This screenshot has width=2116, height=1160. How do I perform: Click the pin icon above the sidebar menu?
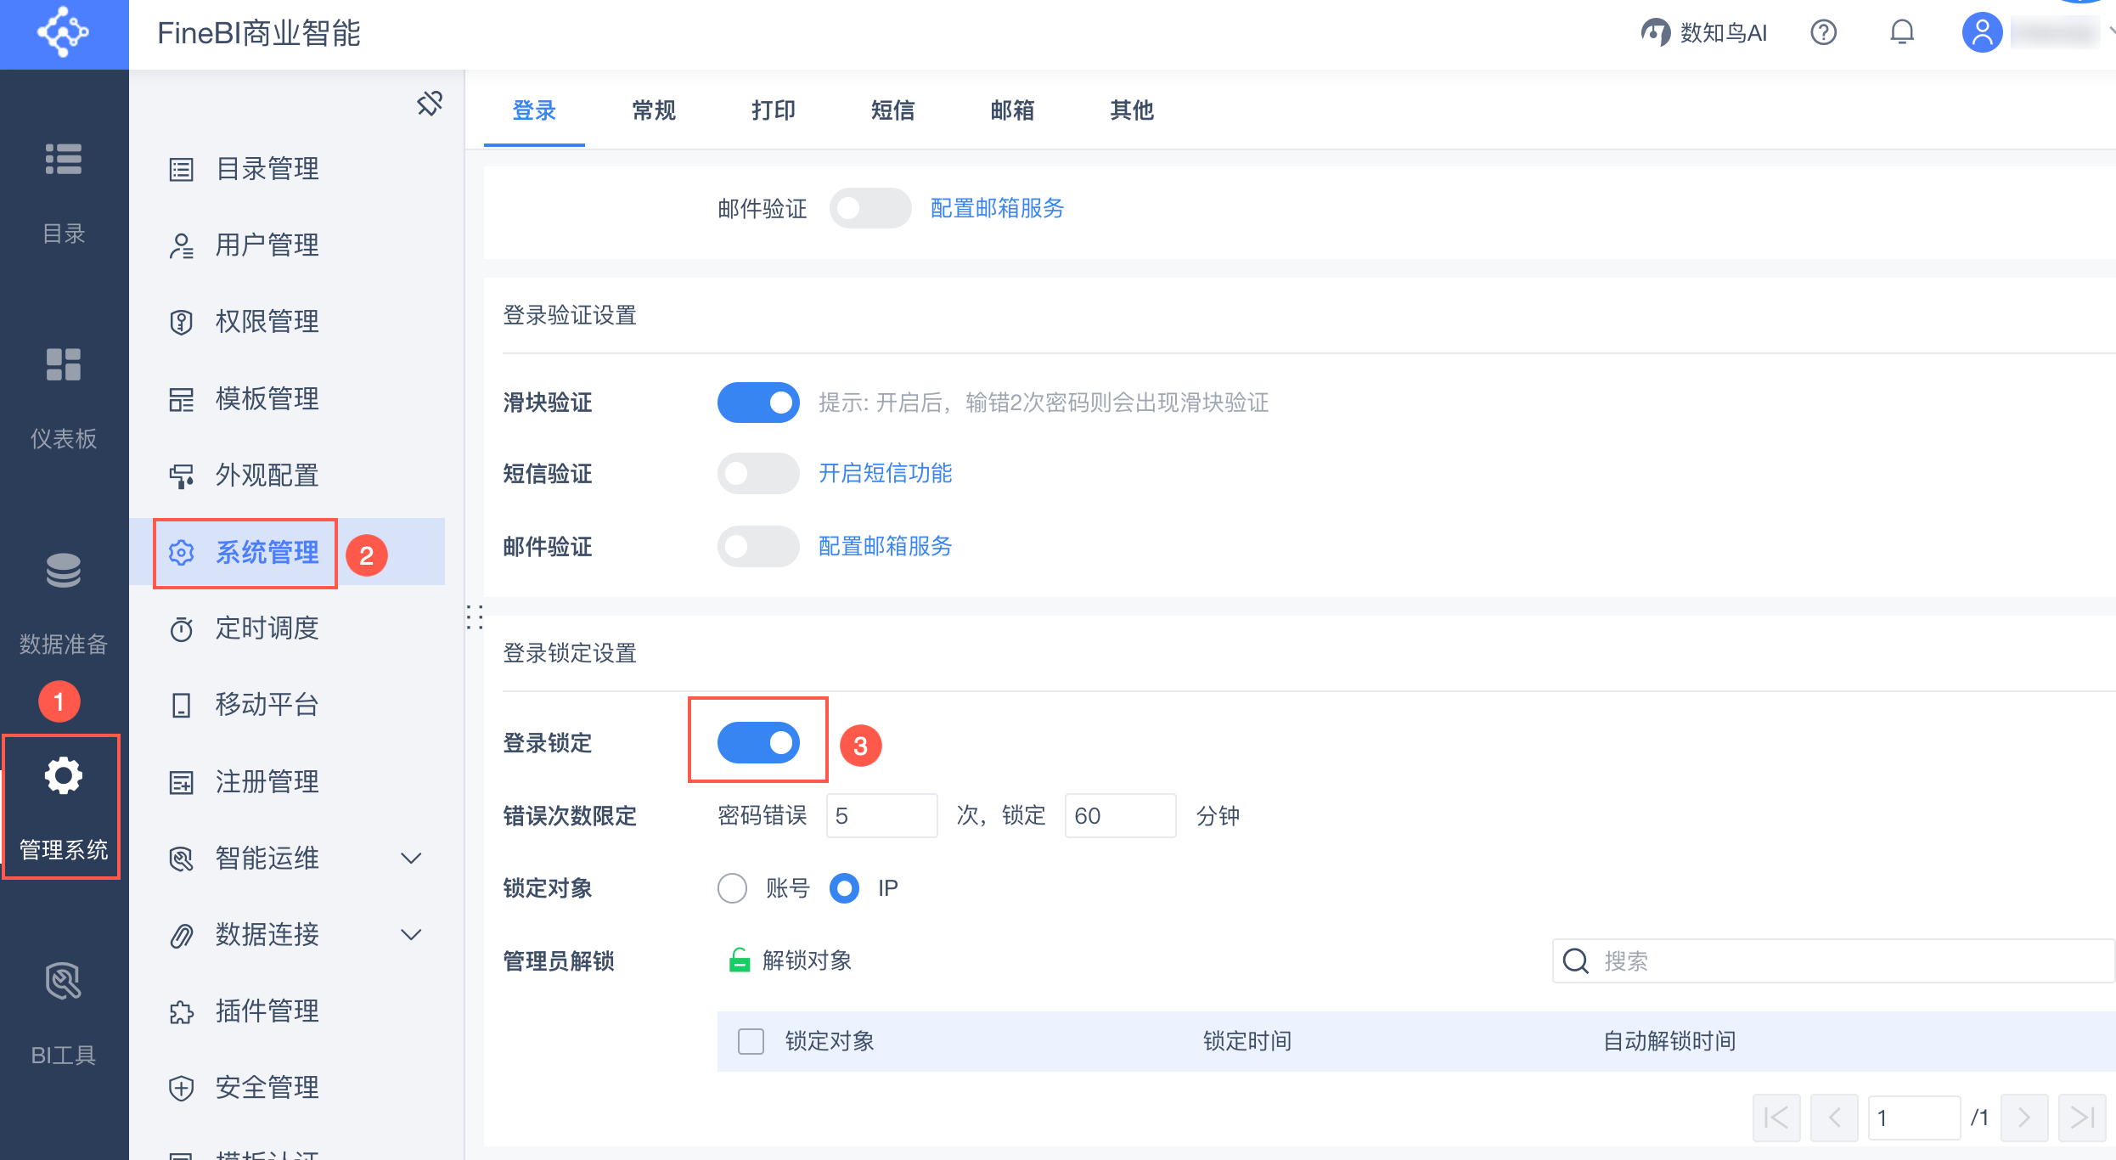pos(430,104)
